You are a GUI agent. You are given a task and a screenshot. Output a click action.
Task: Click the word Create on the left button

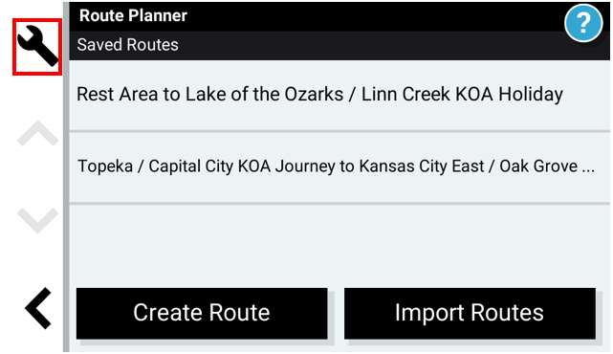167,313
